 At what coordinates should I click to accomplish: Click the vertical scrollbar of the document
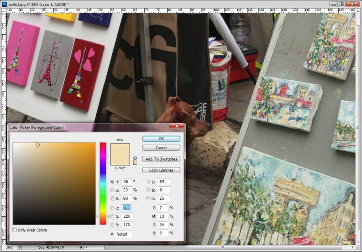358,127
